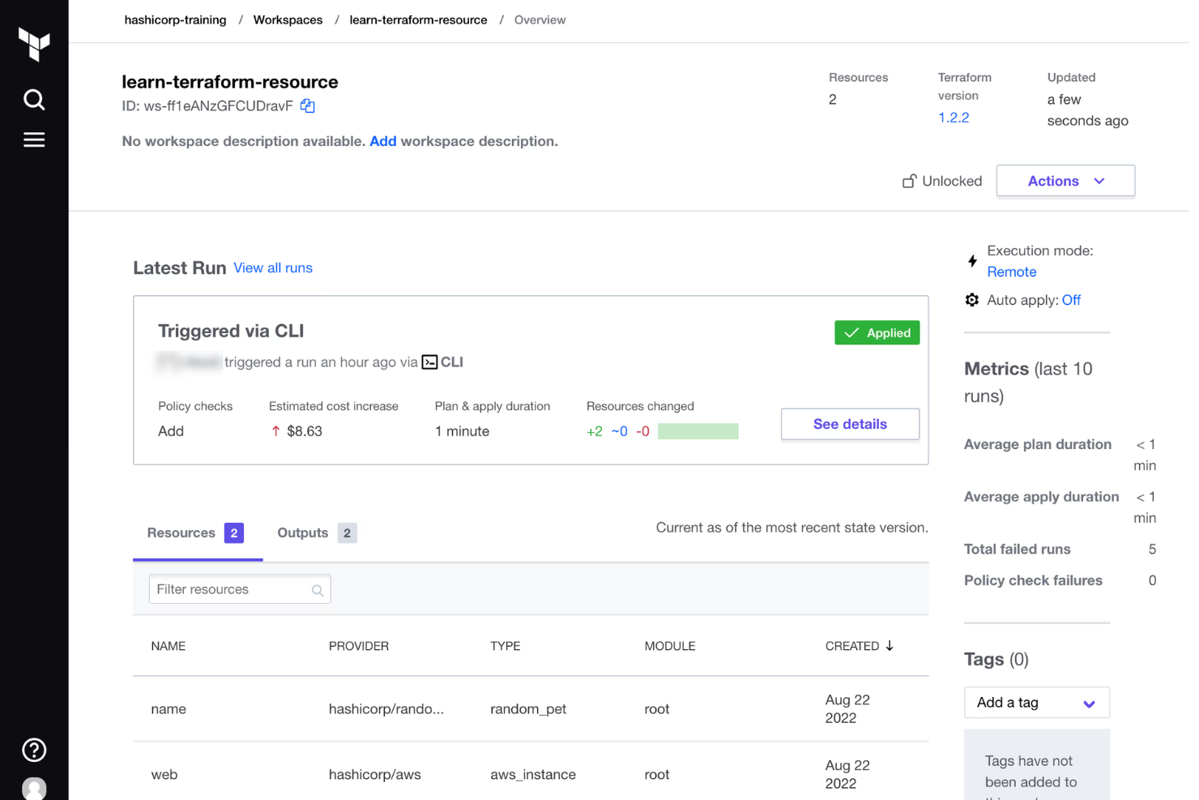Click the green resources changed bar

(x=698, y=430)
